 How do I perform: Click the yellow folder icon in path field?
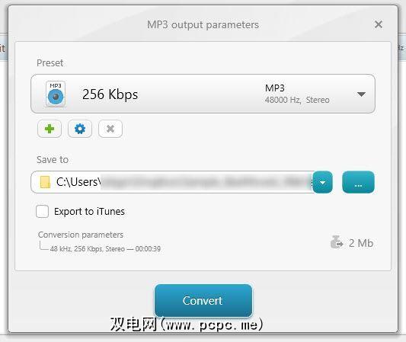click(45, 182)
